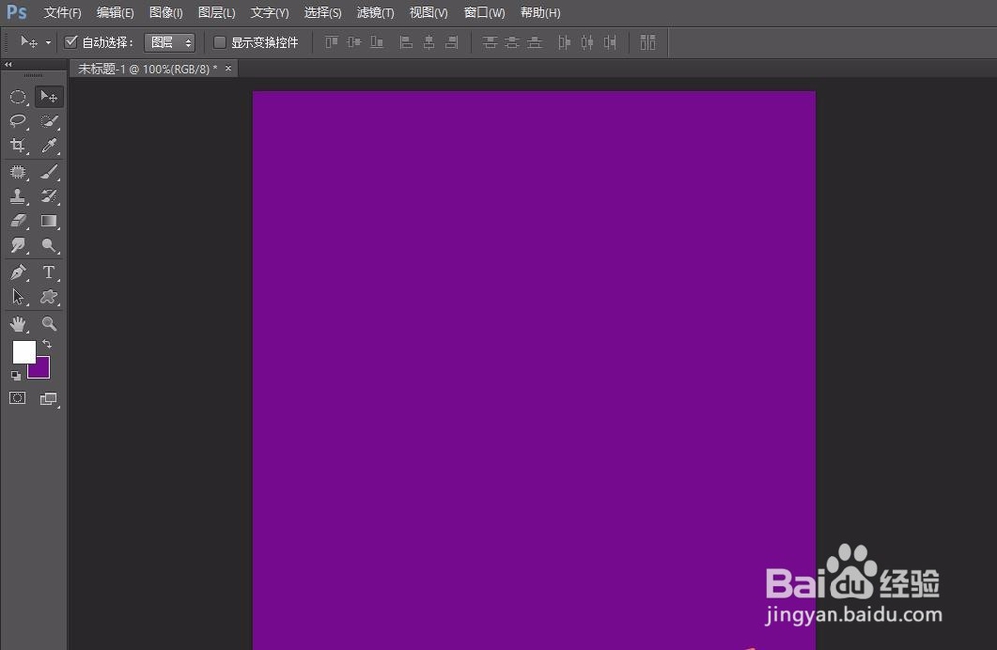Align top edges of layers
Image resolution: width=997 pixels, height=650 pixels.
(332, 43)
